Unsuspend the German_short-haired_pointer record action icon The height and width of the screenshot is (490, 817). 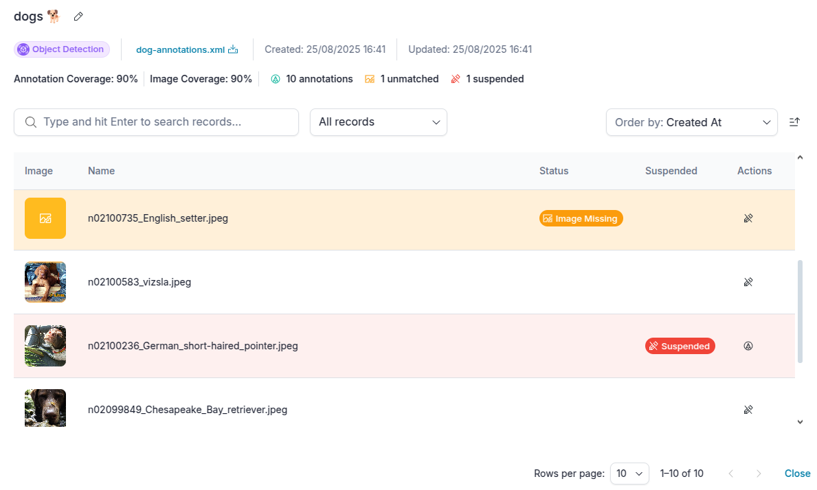748,346
